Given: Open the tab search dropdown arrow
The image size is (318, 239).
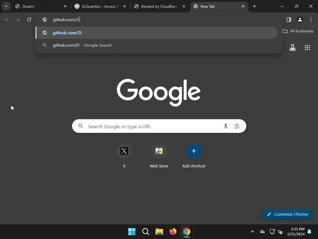Looking at the screenshot, I should pos(6,6).
